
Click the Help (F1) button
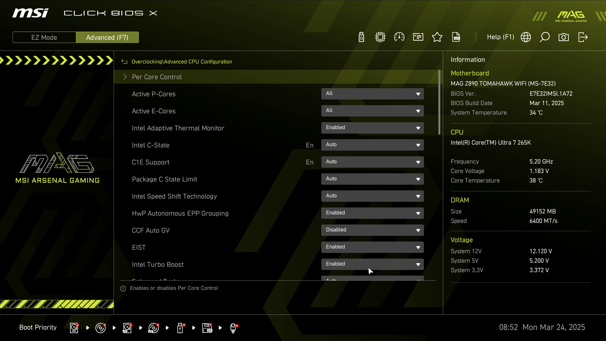(x=500, y=37)
